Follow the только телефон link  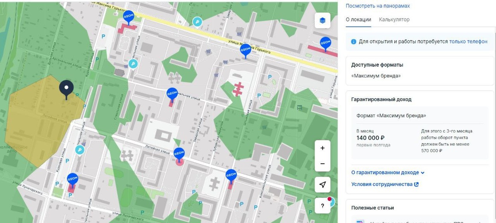(x=468, y=42)
